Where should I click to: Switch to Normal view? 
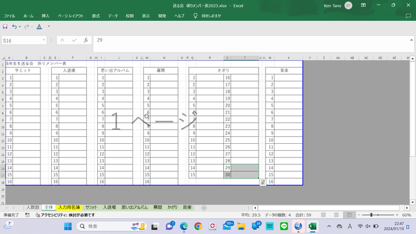tap(323, 215)
